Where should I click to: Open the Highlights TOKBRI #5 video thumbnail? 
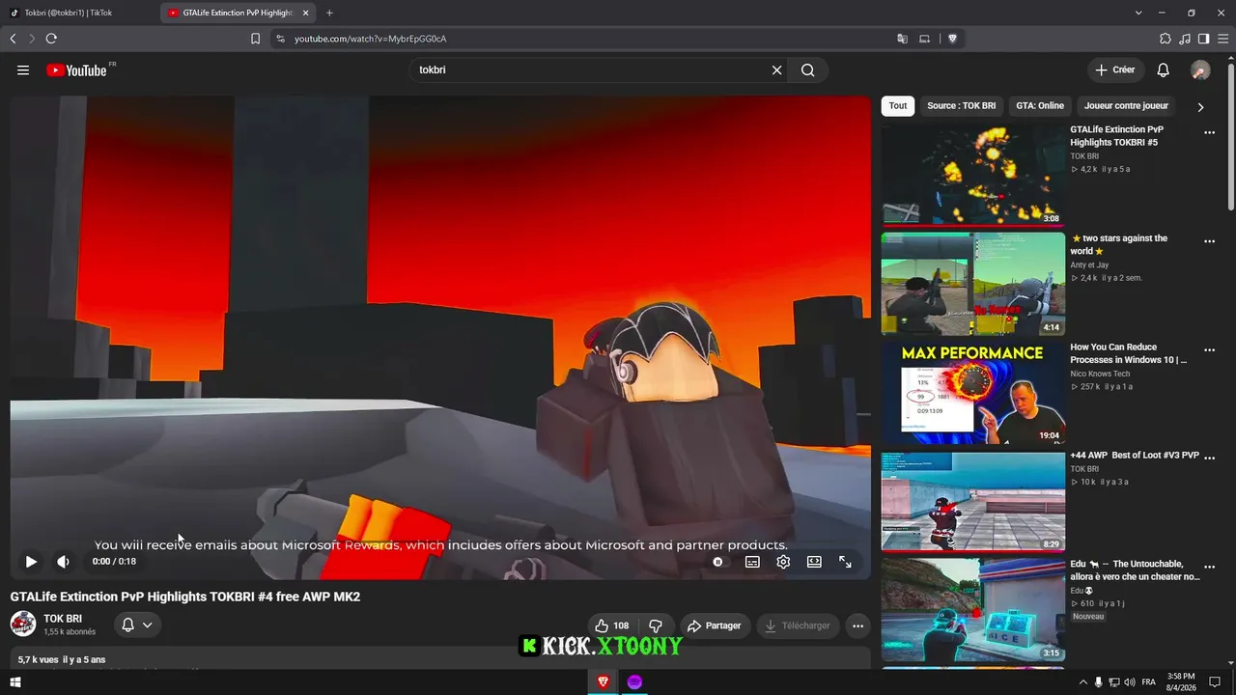pyautogui.click(x=973, y=175)
